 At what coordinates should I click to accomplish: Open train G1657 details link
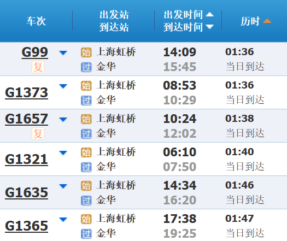(27, 119)
